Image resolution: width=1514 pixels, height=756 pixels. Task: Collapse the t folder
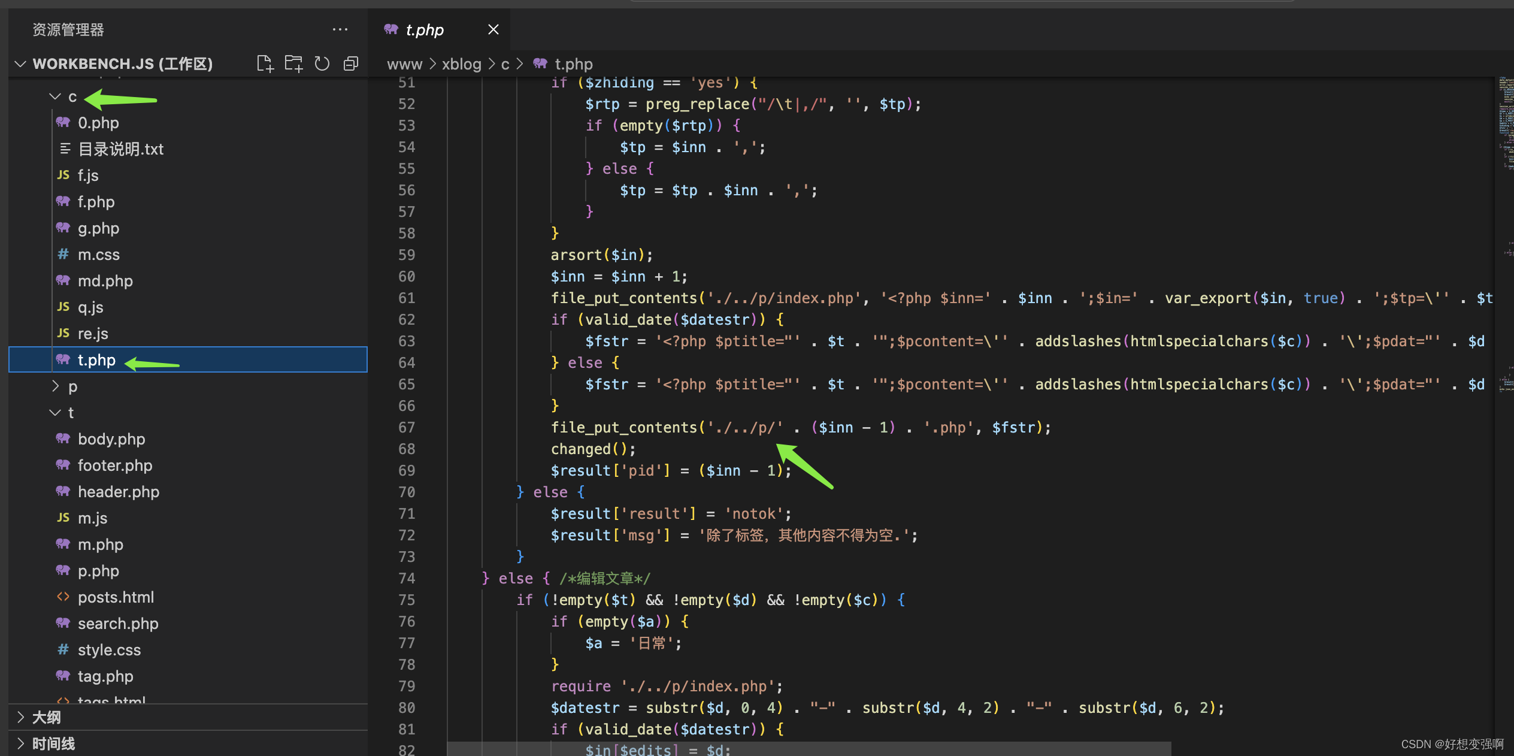point(56,413)
